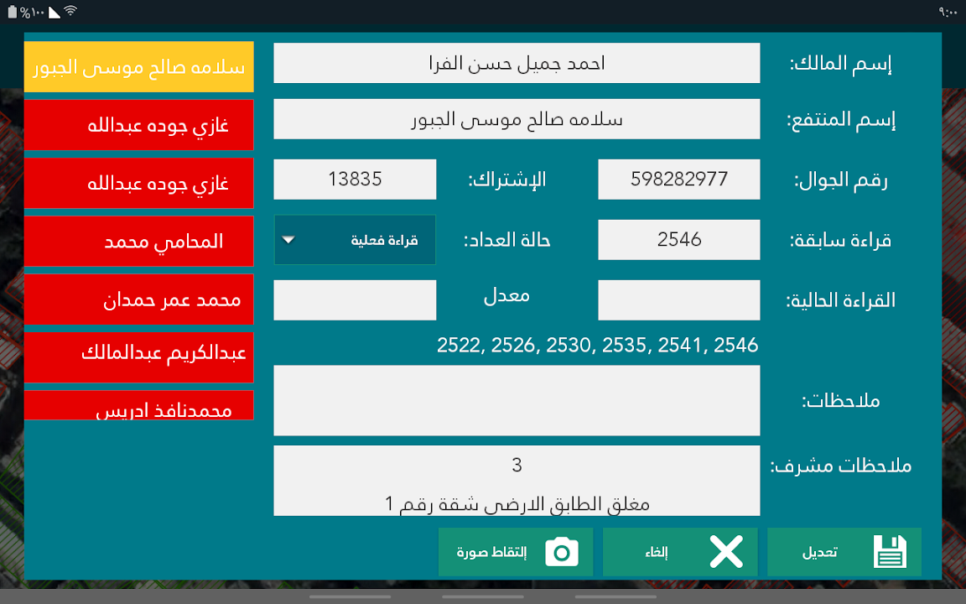Expand the قراءة فعلية combo box

355,240
